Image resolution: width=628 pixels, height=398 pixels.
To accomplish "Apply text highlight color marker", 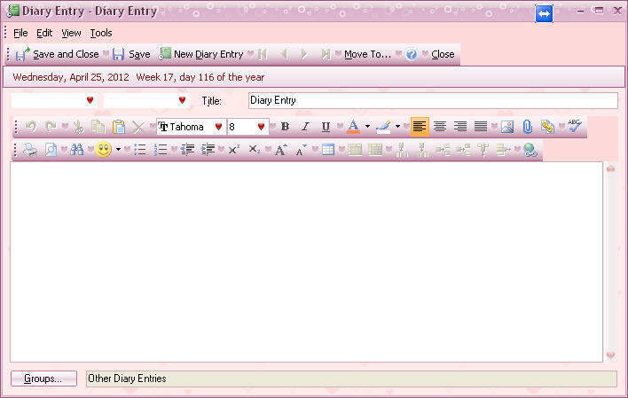I will [x=384, y=127].
